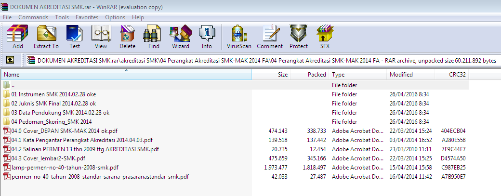501x196 pixels.
Task: Click CRC32 value C987EB25
Action: point(453,167)
